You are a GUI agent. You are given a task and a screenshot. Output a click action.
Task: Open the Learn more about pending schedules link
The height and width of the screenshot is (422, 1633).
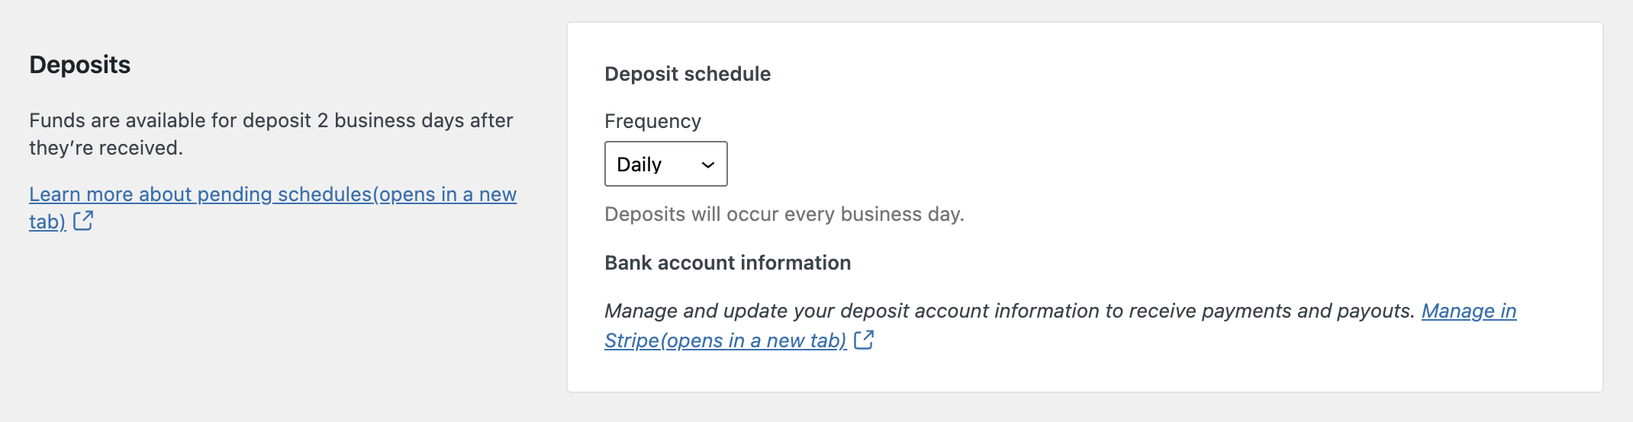(272, 194)
